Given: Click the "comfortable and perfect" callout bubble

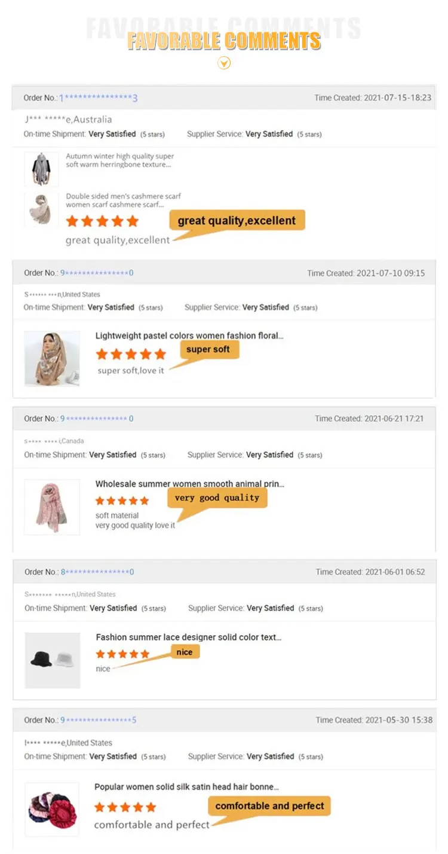Looking at the screenshot, I should click(x=269, y=806).
